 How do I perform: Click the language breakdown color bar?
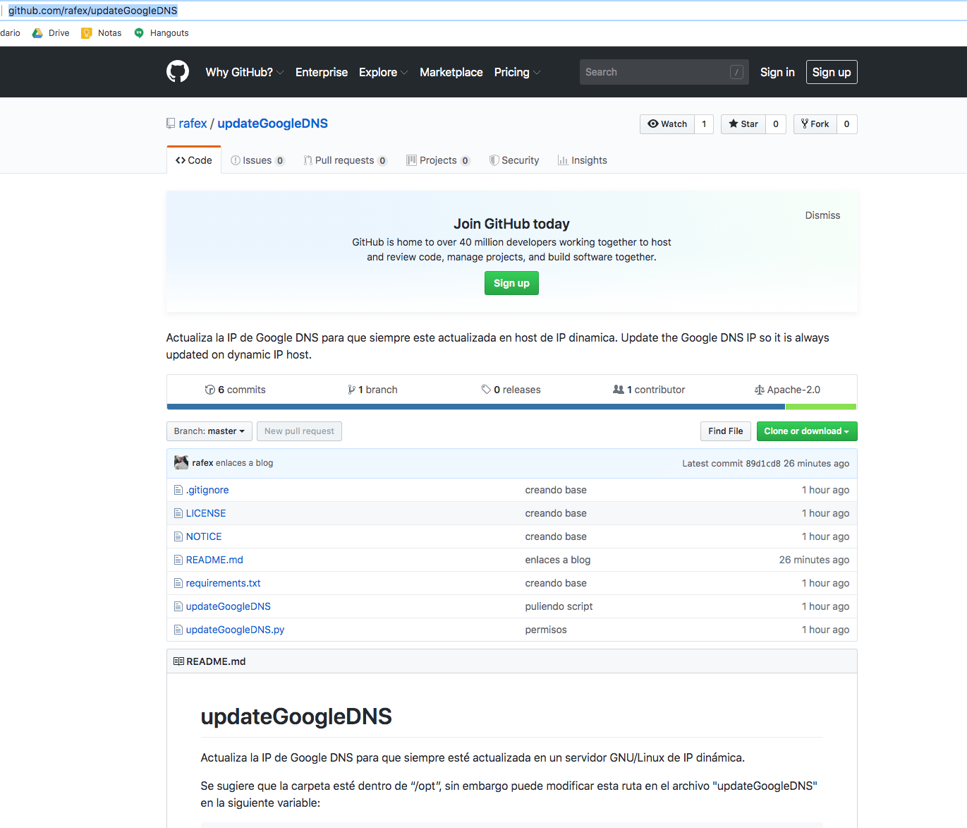pos(511,407)
